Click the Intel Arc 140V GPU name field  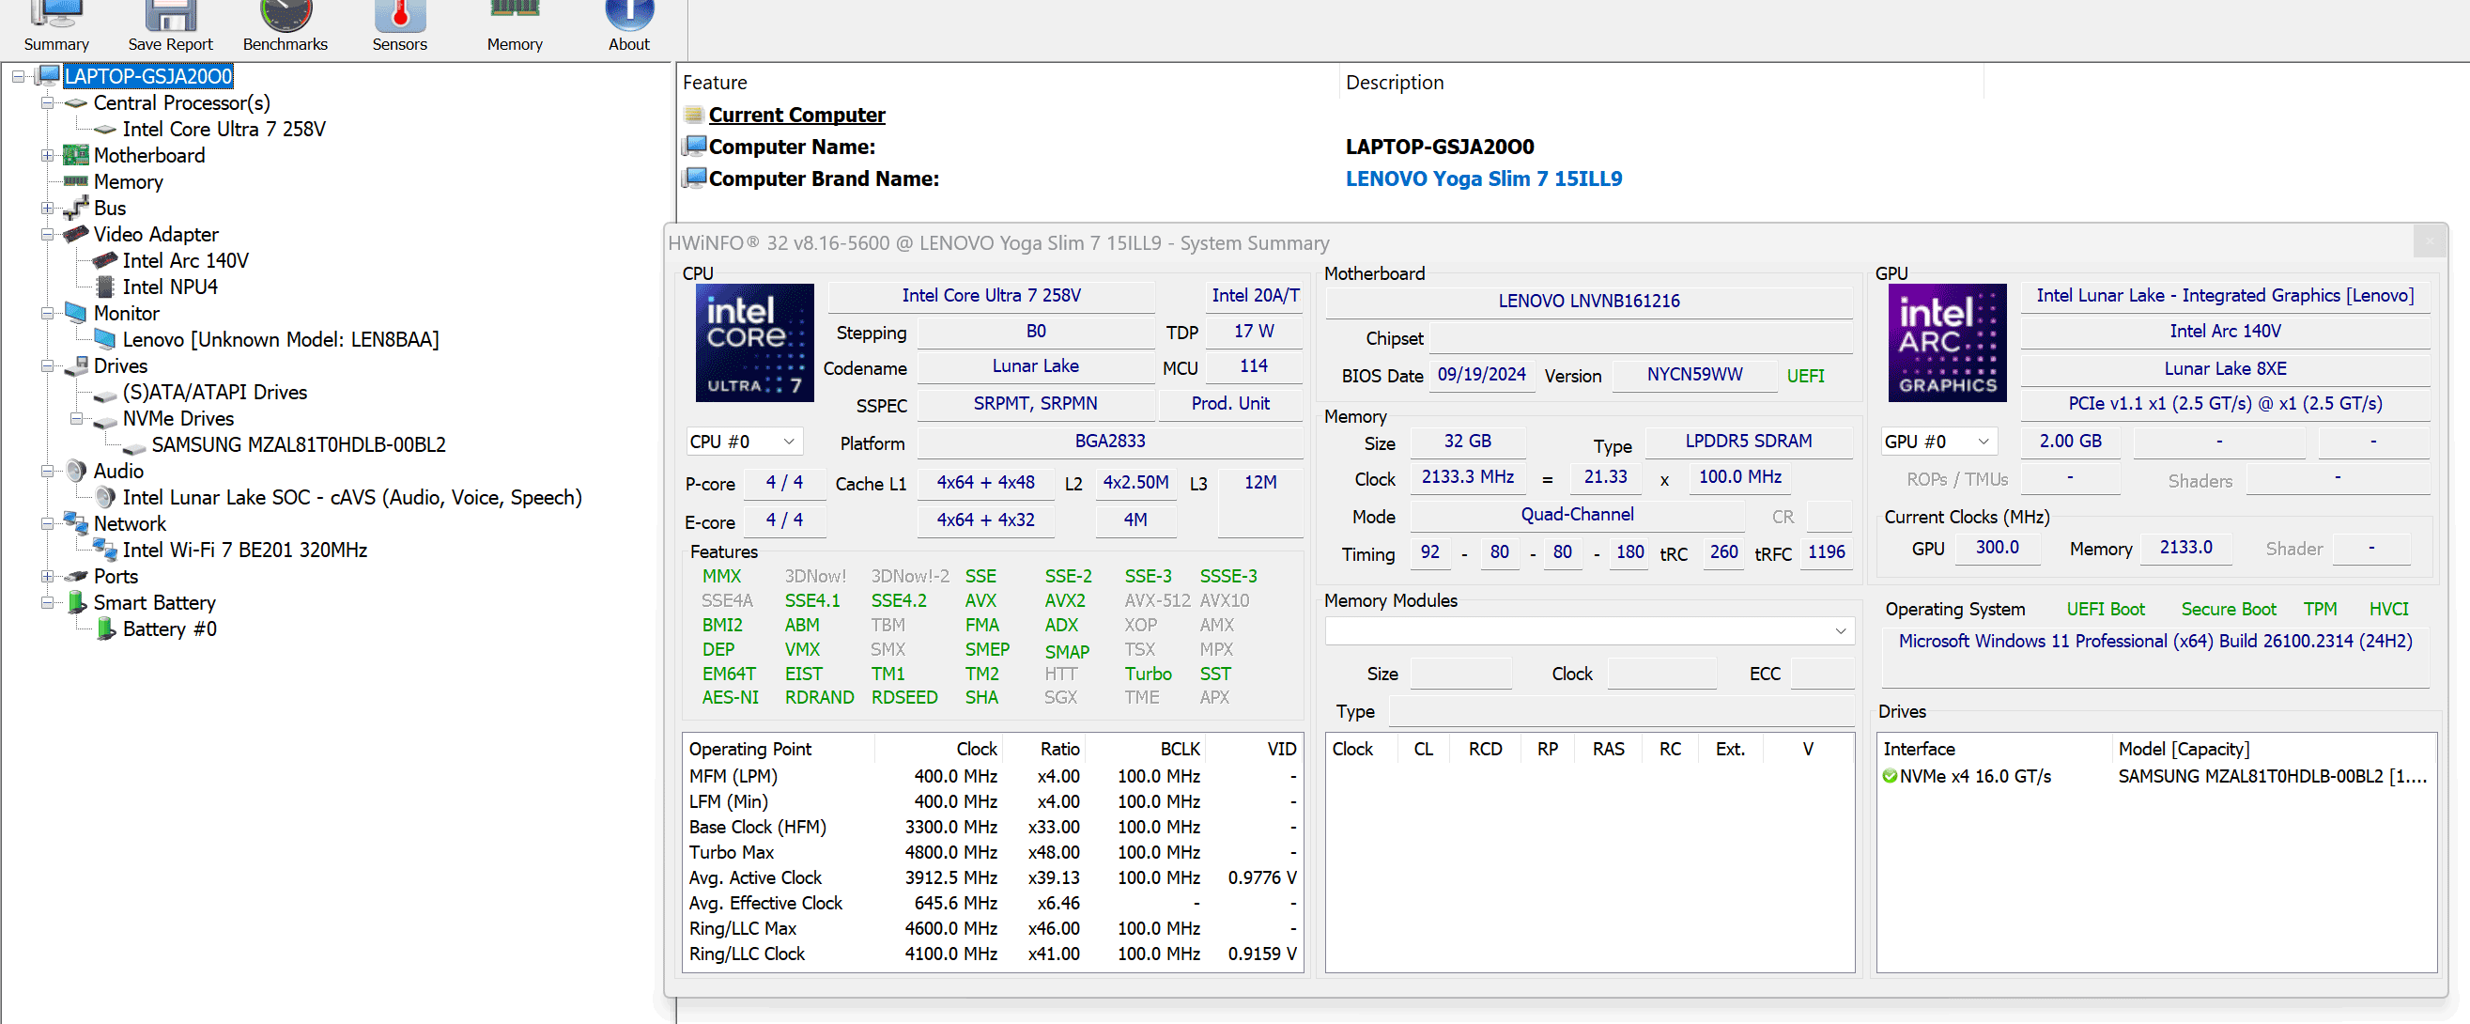tap(2225, 332)
